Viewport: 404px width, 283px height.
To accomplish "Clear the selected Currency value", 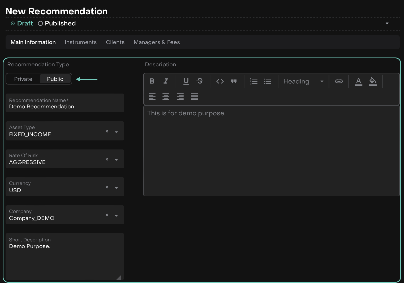I will [x=107, y=187].
